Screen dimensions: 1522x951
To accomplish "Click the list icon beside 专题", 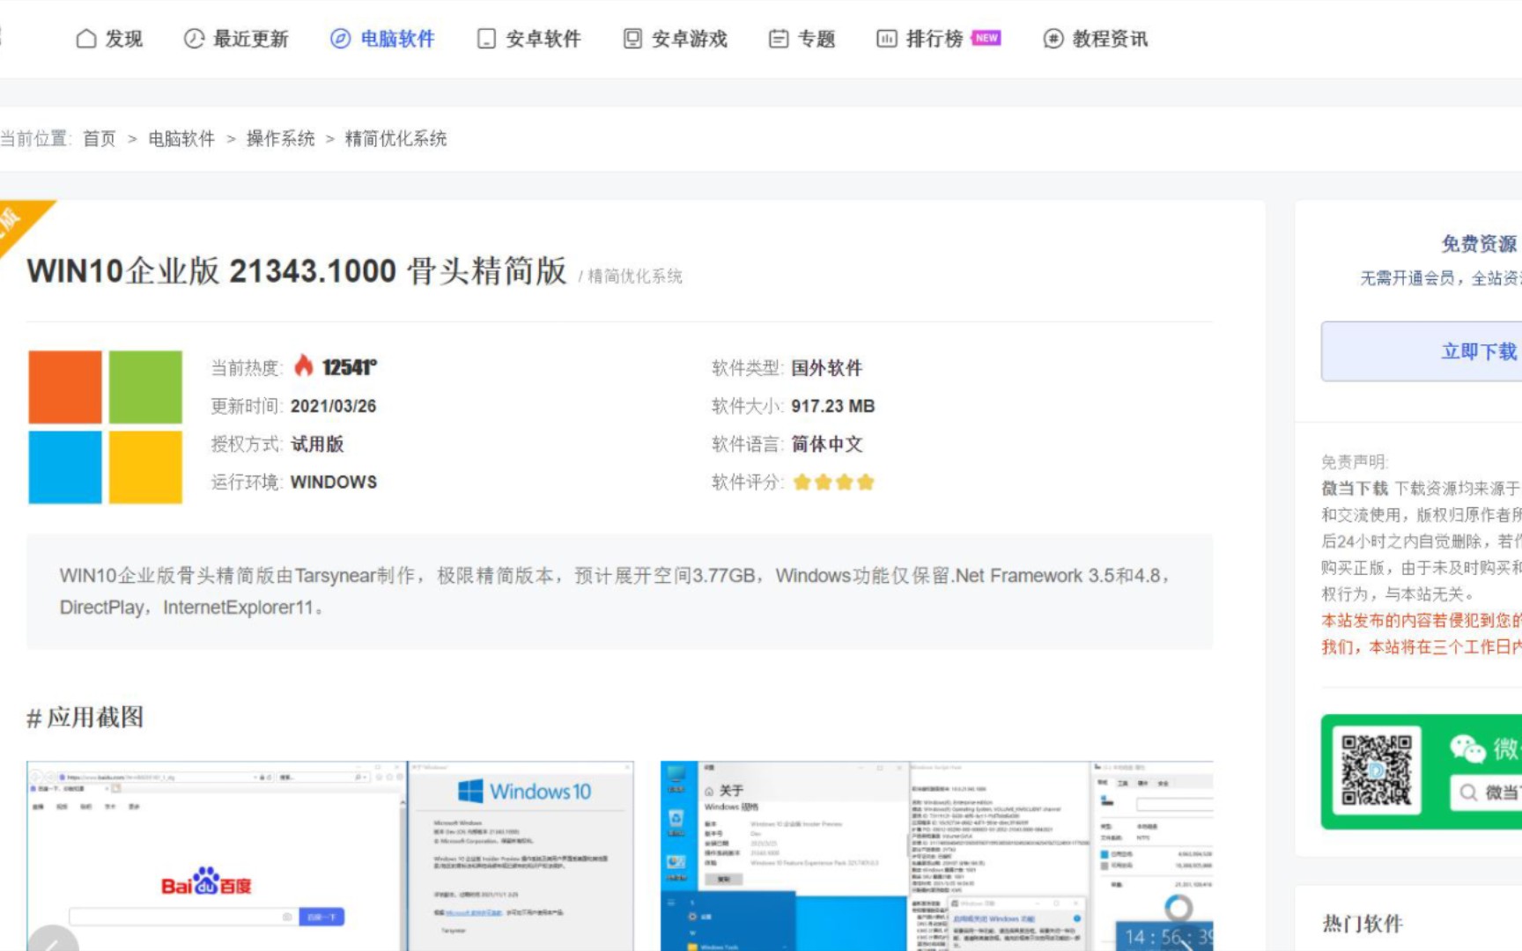I will 779,39.
